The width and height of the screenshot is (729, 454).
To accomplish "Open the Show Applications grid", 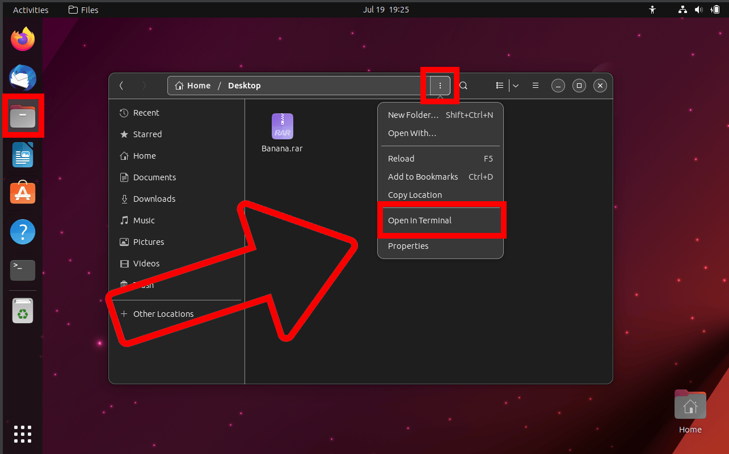I will pos(22,434).
